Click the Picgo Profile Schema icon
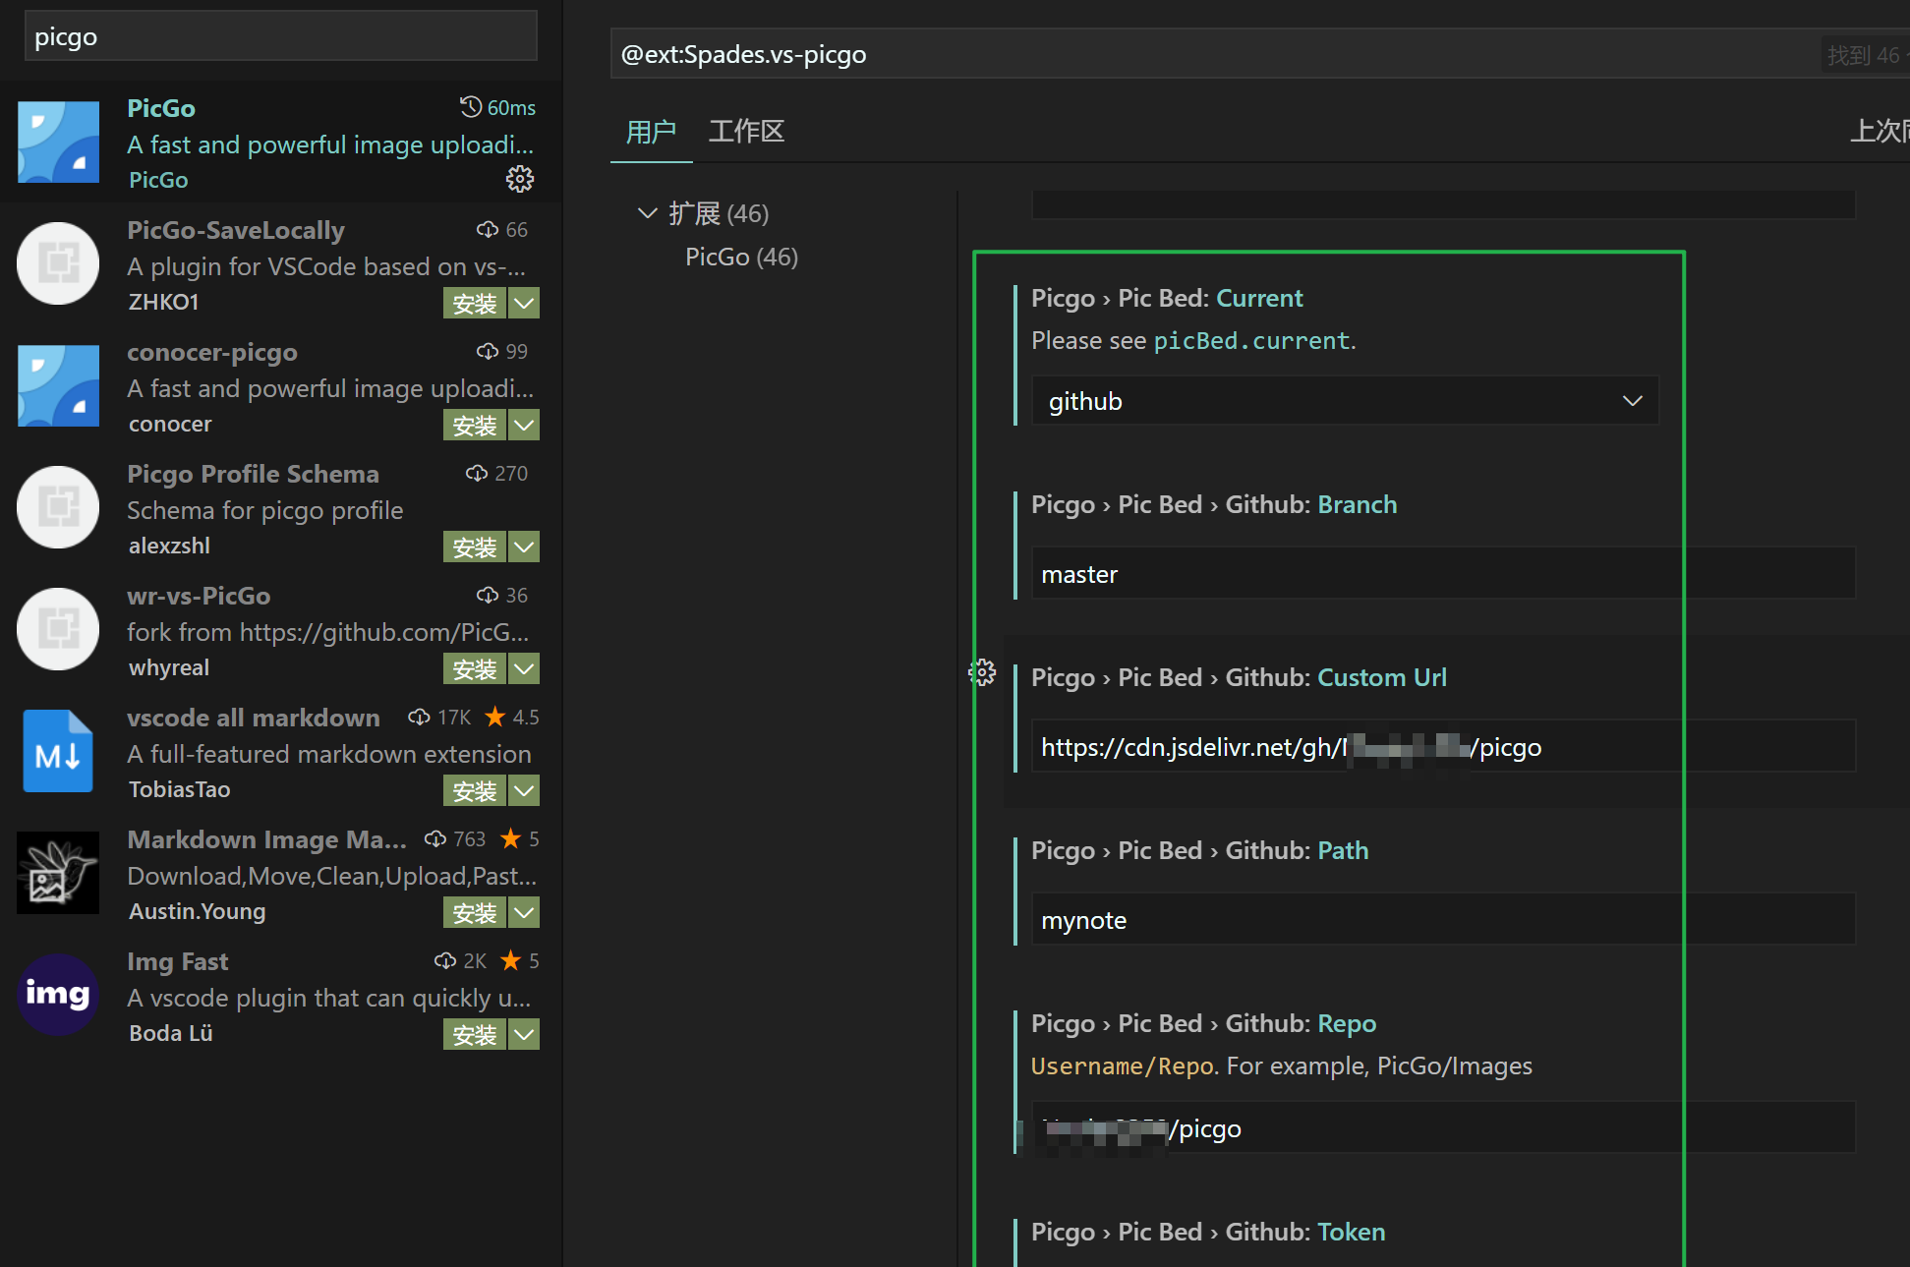Viewport: 1910px width, 1267px height. [58, 507]
